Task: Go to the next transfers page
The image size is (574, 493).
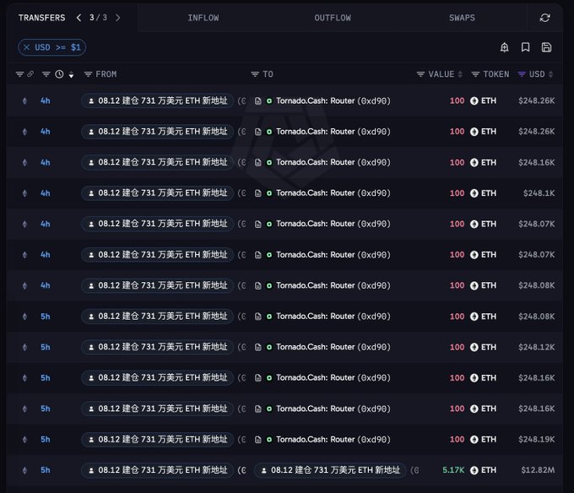Action: [117, 18]
